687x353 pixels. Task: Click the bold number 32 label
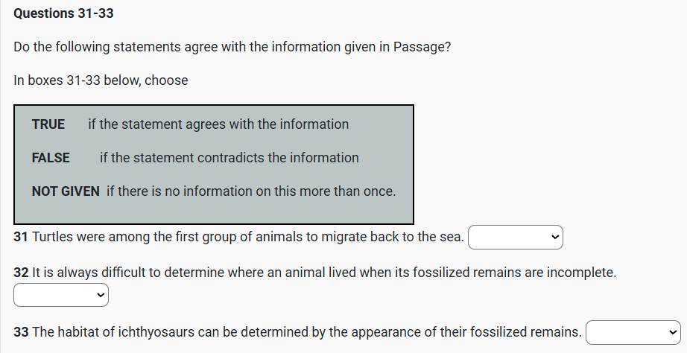point(22,273)
